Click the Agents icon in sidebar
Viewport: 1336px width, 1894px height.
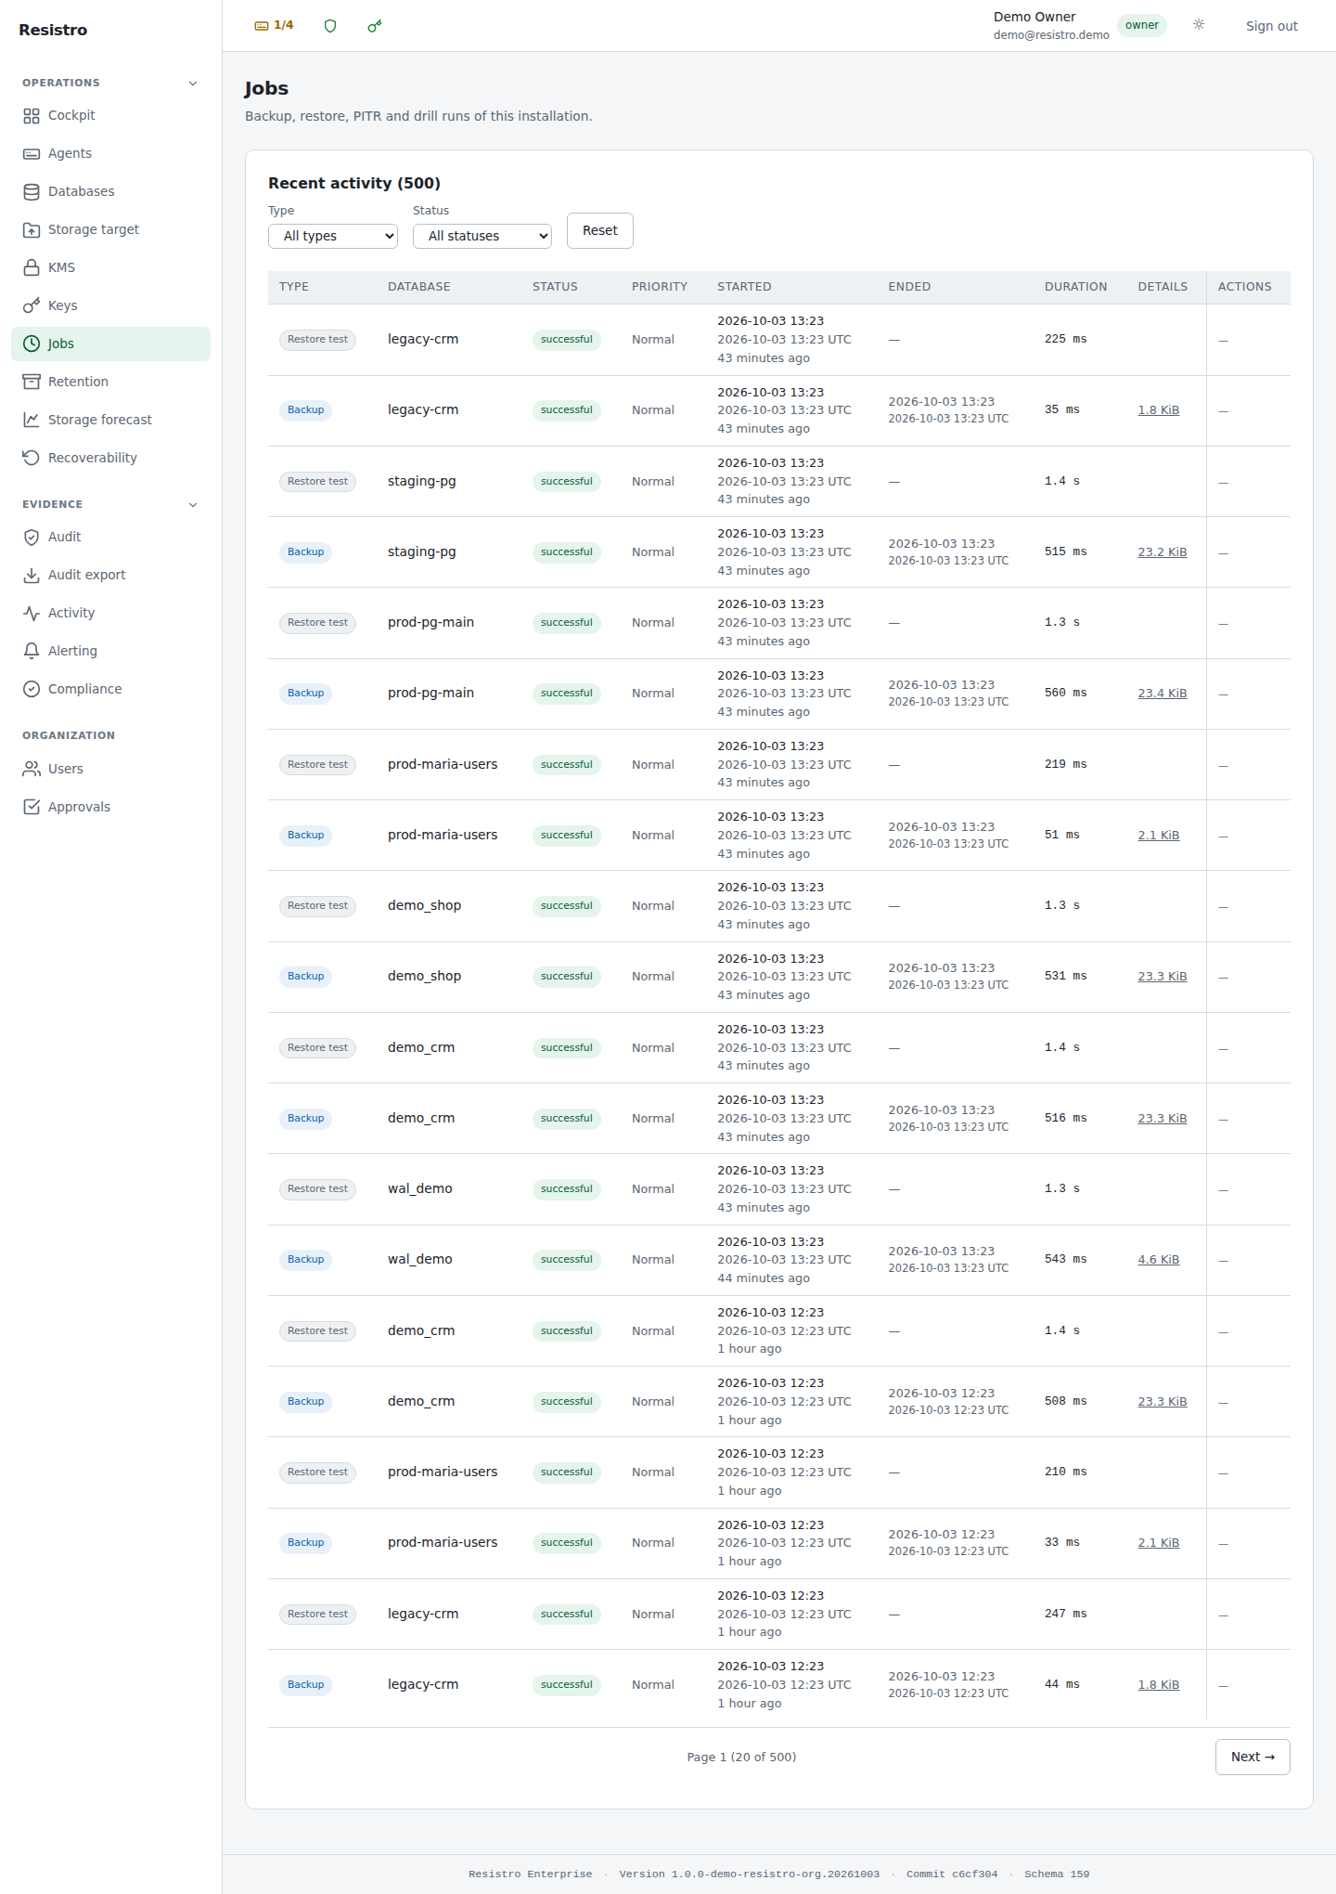click(32, 154)
